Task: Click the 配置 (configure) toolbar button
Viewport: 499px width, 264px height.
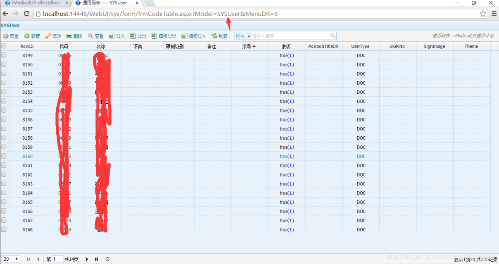Action: point(11,36)
